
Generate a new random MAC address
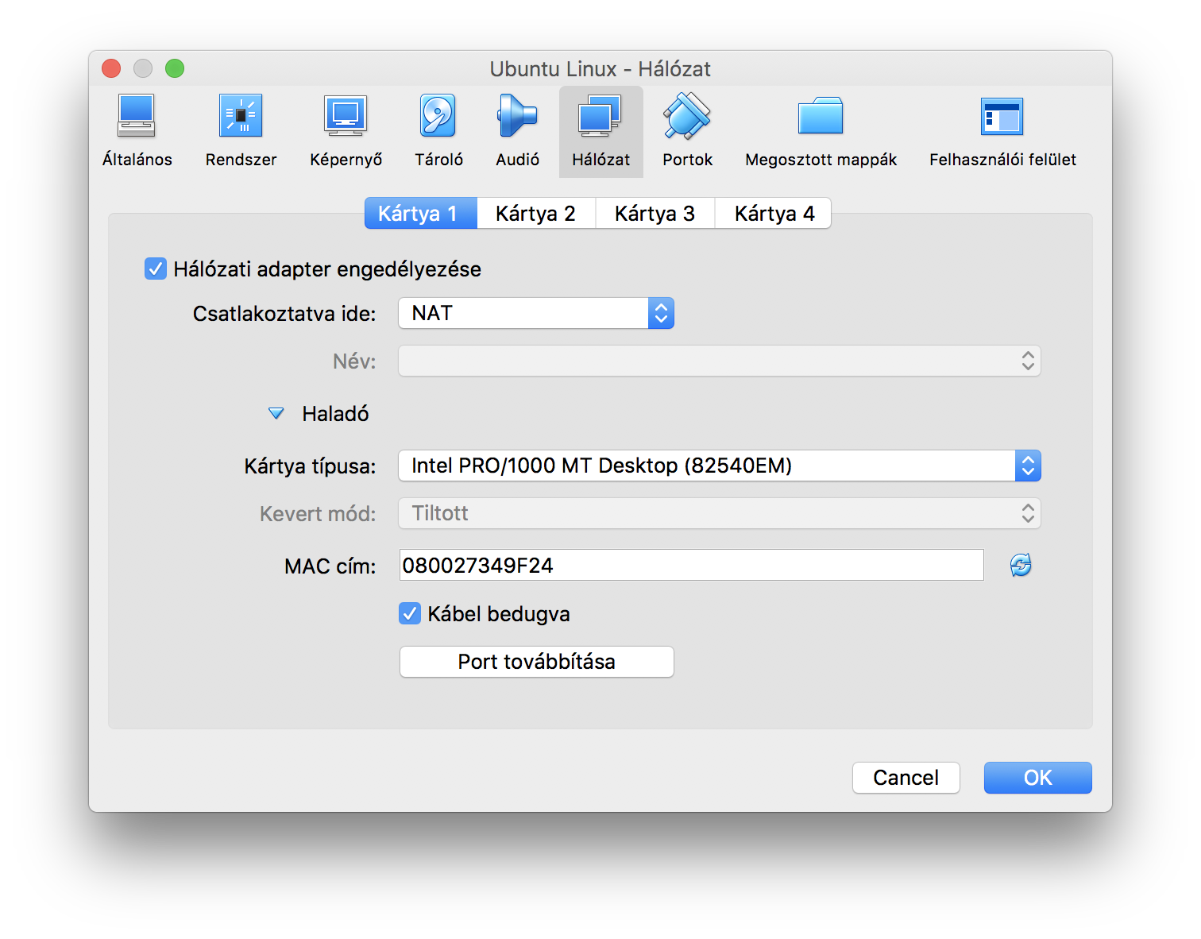(1021, 565)
